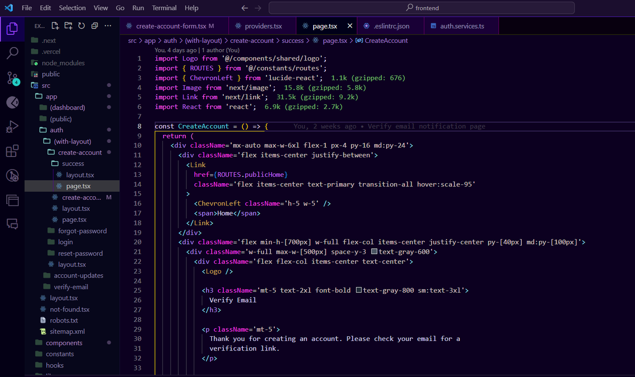Open the modified create-acco... file marked M

(72, 197)
